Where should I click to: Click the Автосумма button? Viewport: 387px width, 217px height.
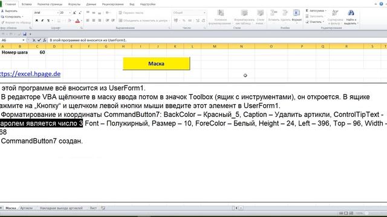314,11
